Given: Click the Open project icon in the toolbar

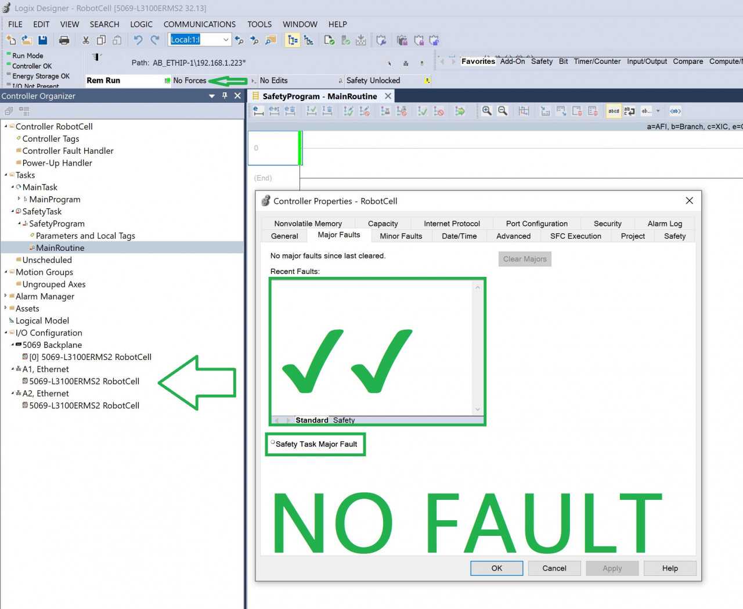Looking at the screenshot, I should click(27, 40).
